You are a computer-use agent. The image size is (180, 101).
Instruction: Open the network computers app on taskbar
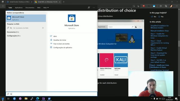[32, 98]
